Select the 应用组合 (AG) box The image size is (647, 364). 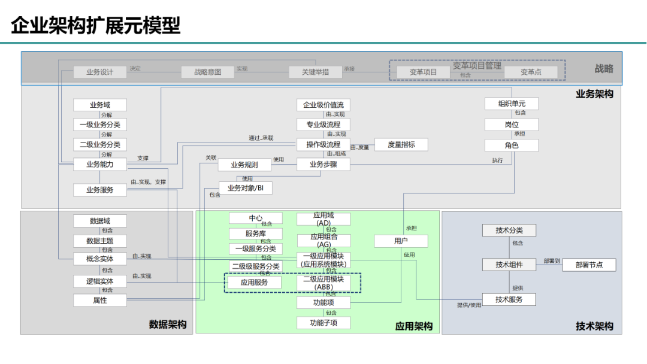pos(324,241)
